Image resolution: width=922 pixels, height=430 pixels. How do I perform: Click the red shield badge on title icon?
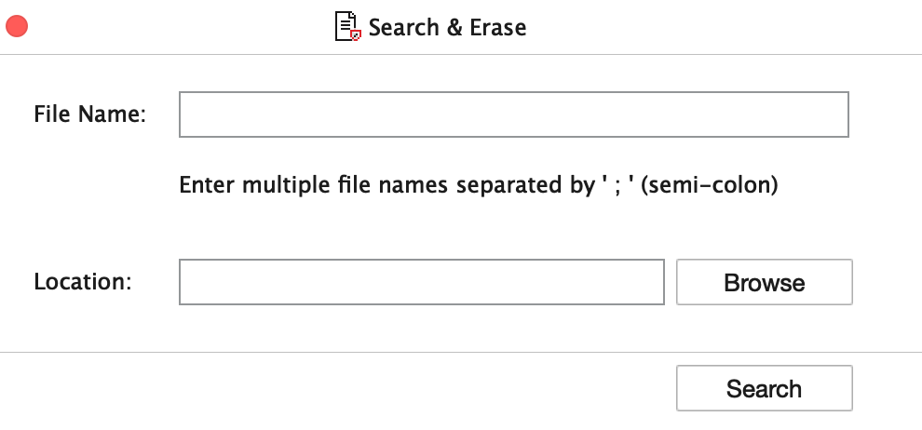[x=355, y=35]
